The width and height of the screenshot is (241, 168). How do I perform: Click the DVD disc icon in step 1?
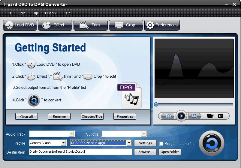pos(31,64)
